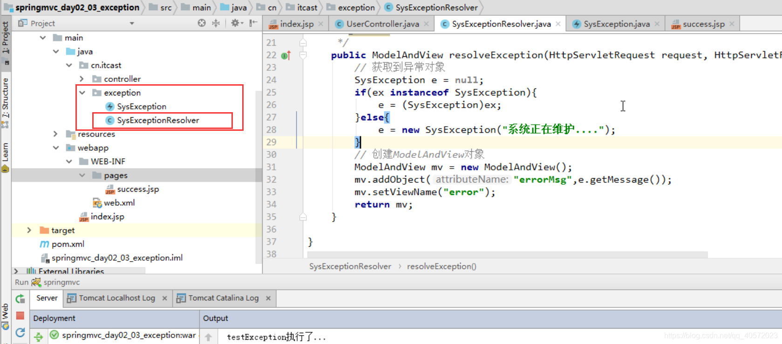
Task: Collapse the pages folder
Action: tap(82, 175)
